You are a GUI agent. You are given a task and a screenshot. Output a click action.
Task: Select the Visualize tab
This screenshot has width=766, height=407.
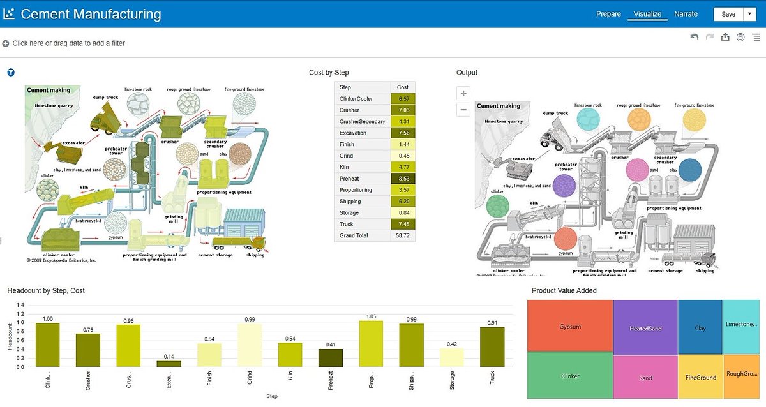pos(647,13)
